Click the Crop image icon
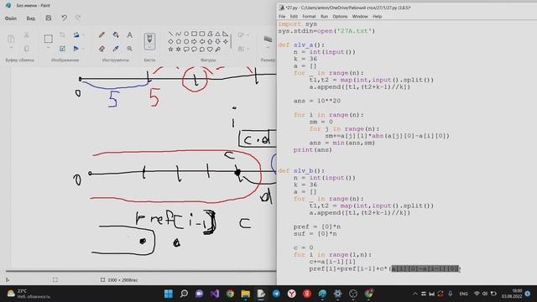Image resolution: width=537 pixels, height=302 pixels. click(x=62, y=34)
